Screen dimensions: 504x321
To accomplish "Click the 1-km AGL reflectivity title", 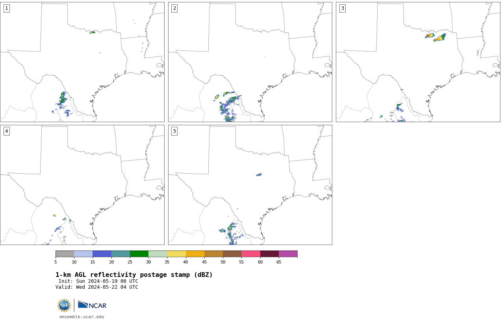I will (x=134, y=275).
